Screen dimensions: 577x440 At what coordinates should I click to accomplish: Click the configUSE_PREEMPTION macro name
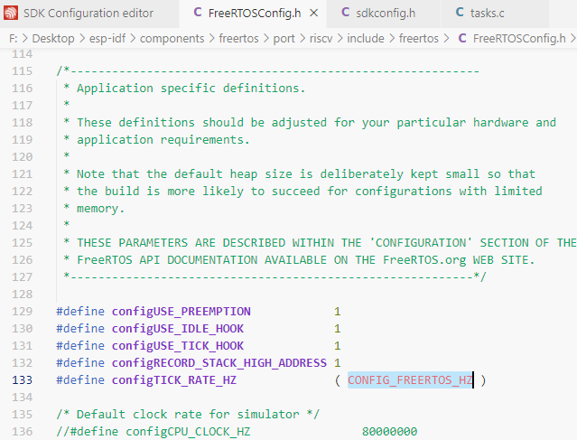point(181,312)
